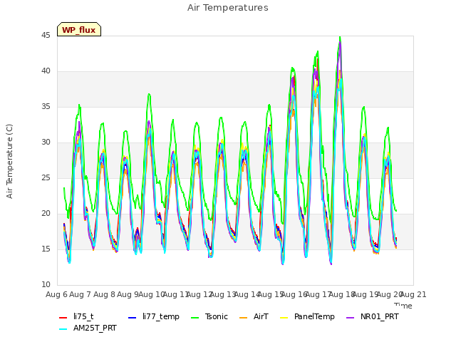This screenshot has height=342, width=456.
Task: Select the li77_temp legend label
Action: coord(161,316)
